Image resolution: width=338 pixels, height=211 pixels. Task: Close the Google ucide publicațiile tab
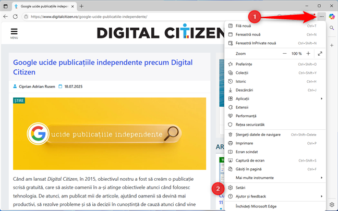coord(73,6)
